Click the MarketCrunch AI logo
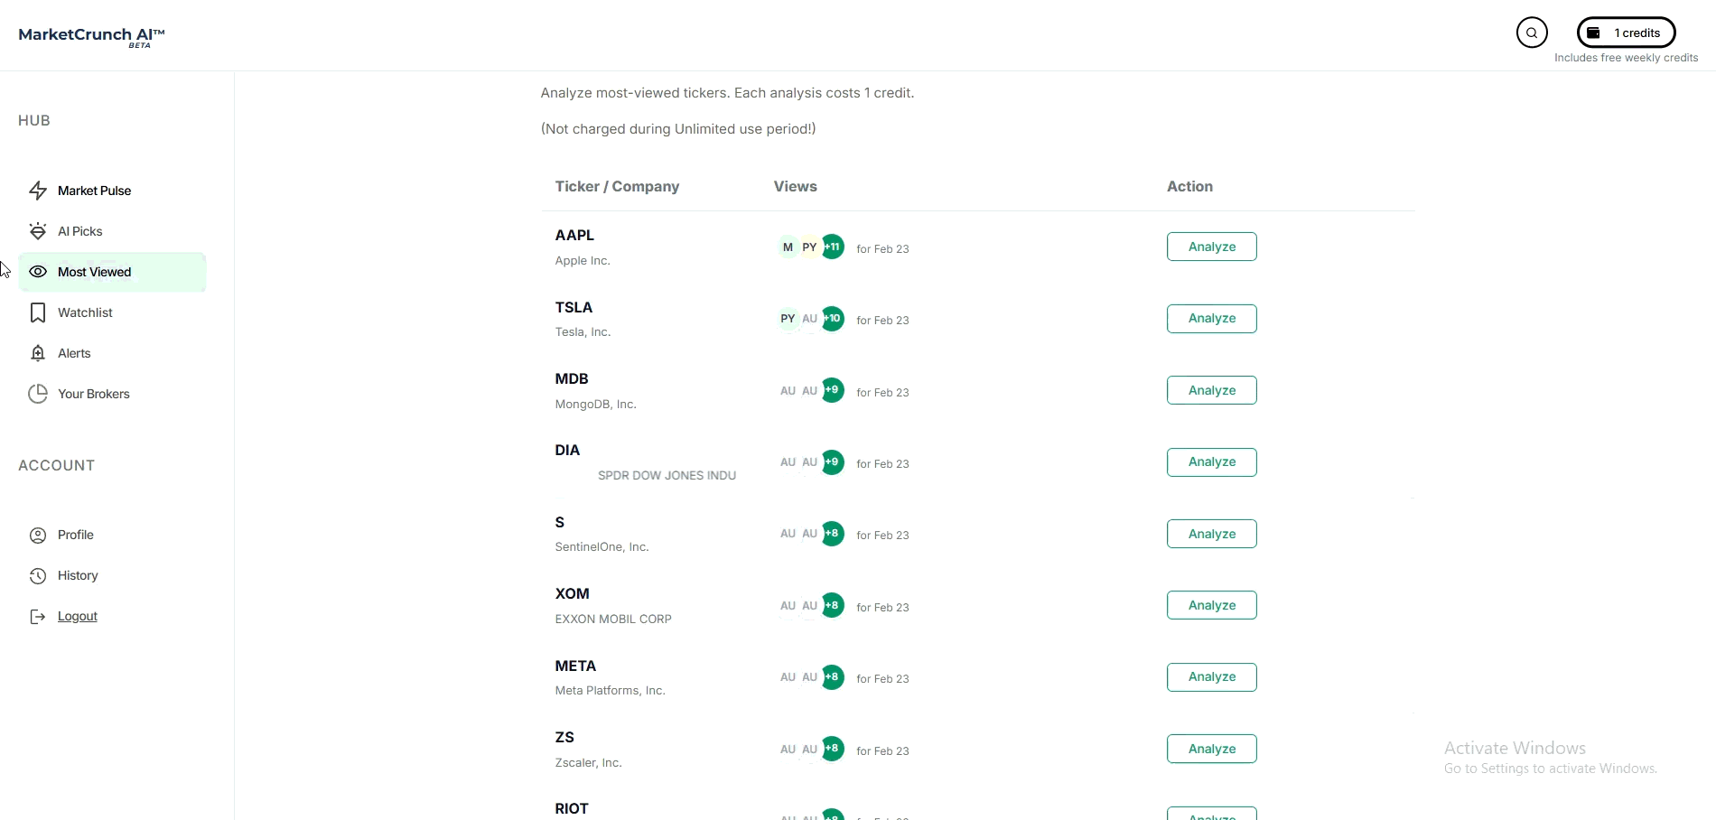The height and width of the screenshot is (820, 1716). pyautogui.click(x=90, y=35)
